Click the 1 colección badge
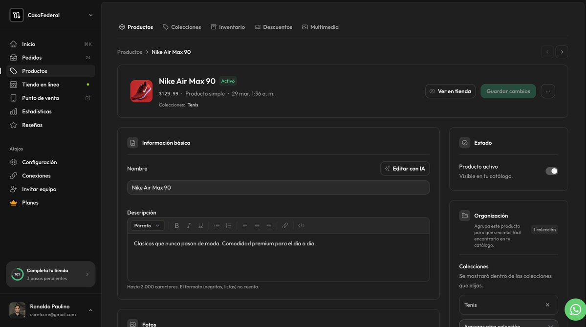 tap(544, 230)
